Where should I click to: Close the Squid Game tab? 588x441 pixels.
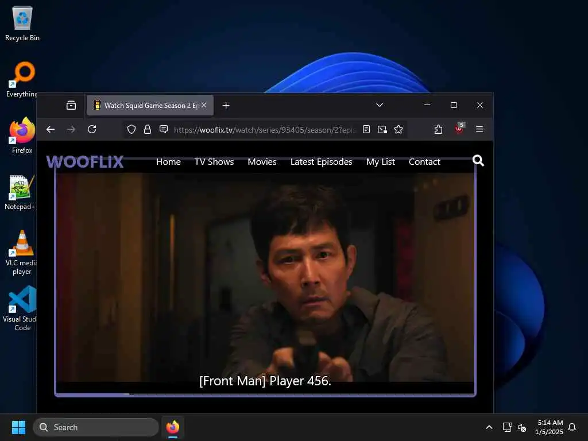pyautogui.click(x=204, y=106)
